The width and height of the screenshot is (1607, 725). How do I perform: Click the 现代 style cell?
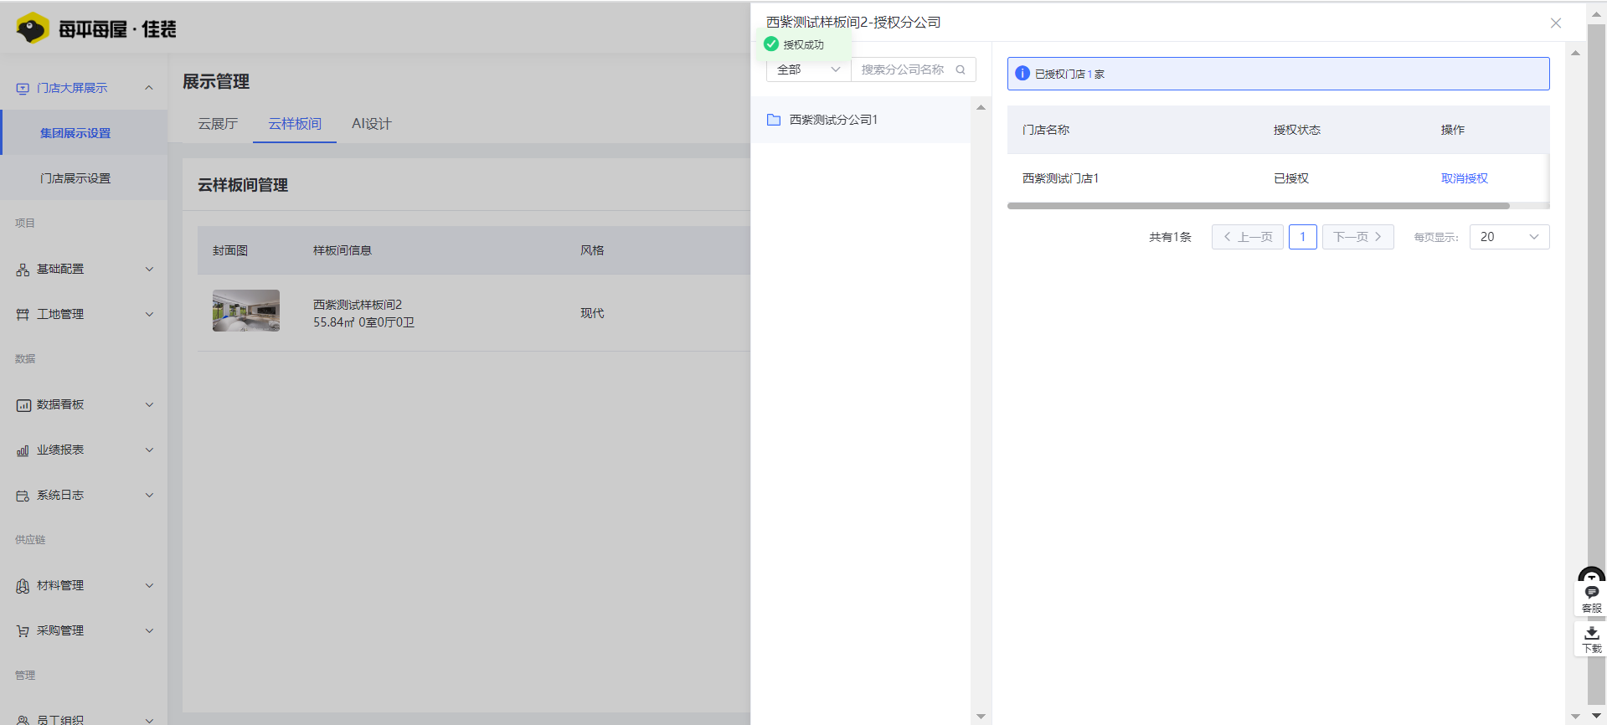[592, 313]
